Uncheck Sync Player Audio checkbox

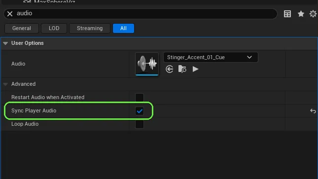click(x=140, y=111)
